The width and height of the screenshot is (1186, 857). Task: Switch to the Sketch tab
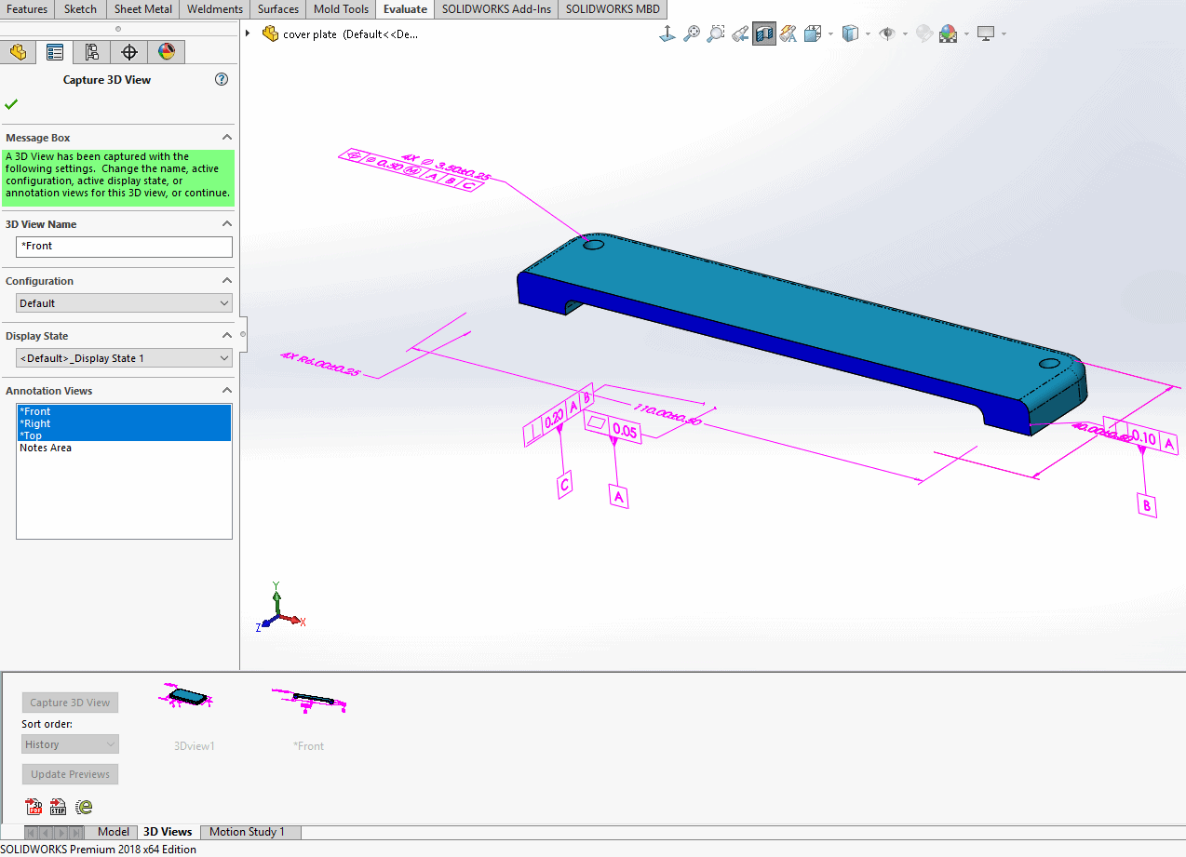80,9
